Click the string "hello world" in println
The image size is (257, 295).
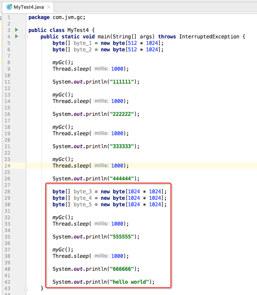click(129, 282)
